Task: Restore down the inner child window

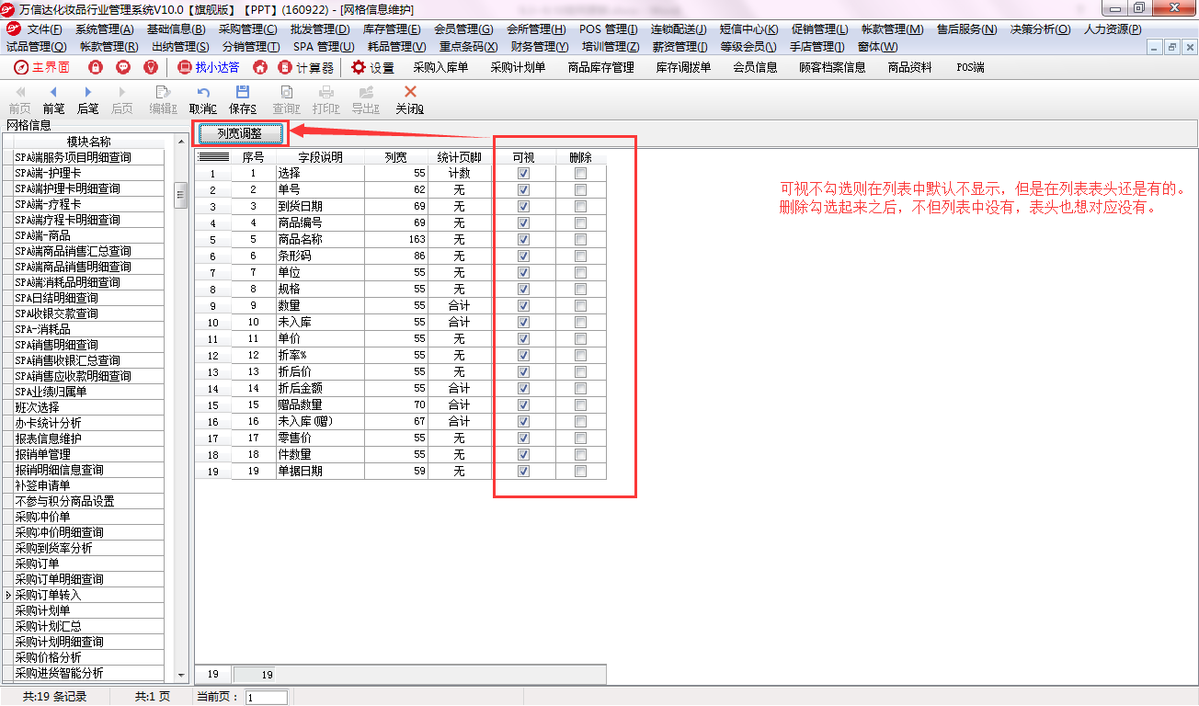Action: tap(1171, 46)
